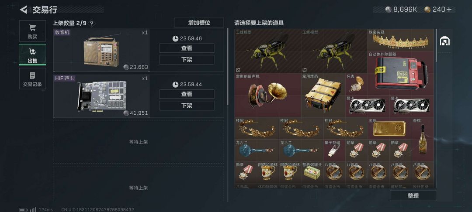The height and width of the screenshot is (212, 472).
Task: Switch to the 交易记录 tab
Action: pos(32,79)
